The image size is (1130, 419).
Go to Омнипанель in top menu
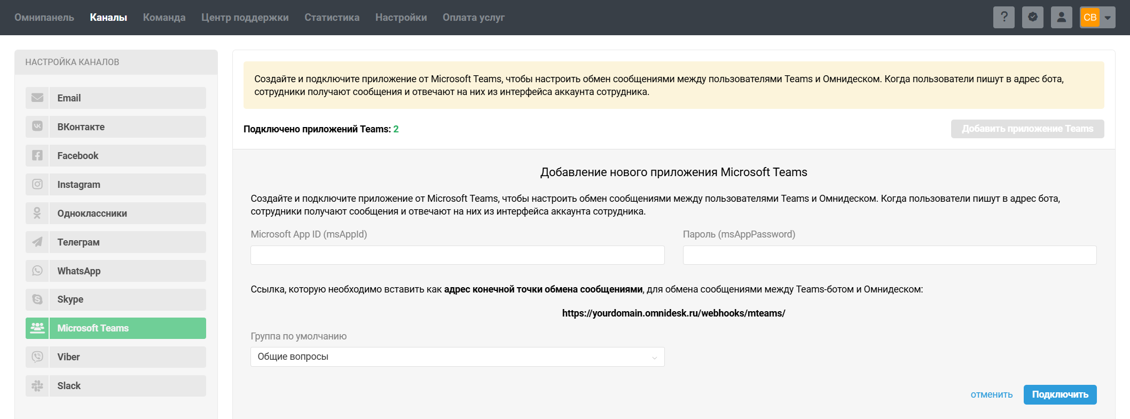pos(44,17)
